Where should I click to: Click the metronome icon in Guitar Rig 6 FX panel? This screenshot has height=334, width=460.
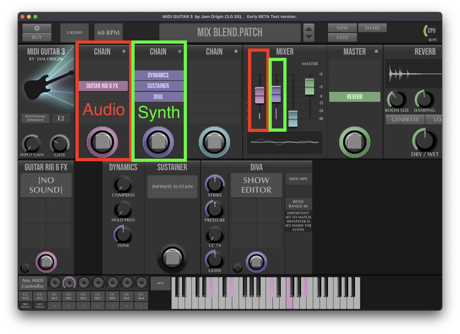[25, 268]
